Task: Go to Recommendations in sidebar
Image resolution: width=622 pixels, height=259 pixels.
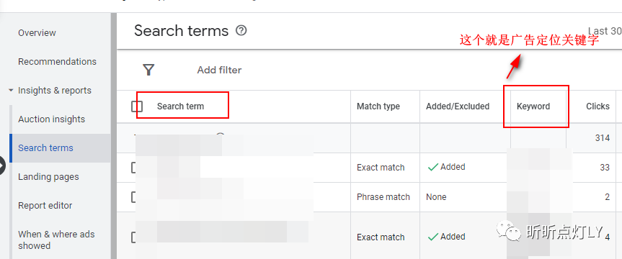Action: (57, 62)
